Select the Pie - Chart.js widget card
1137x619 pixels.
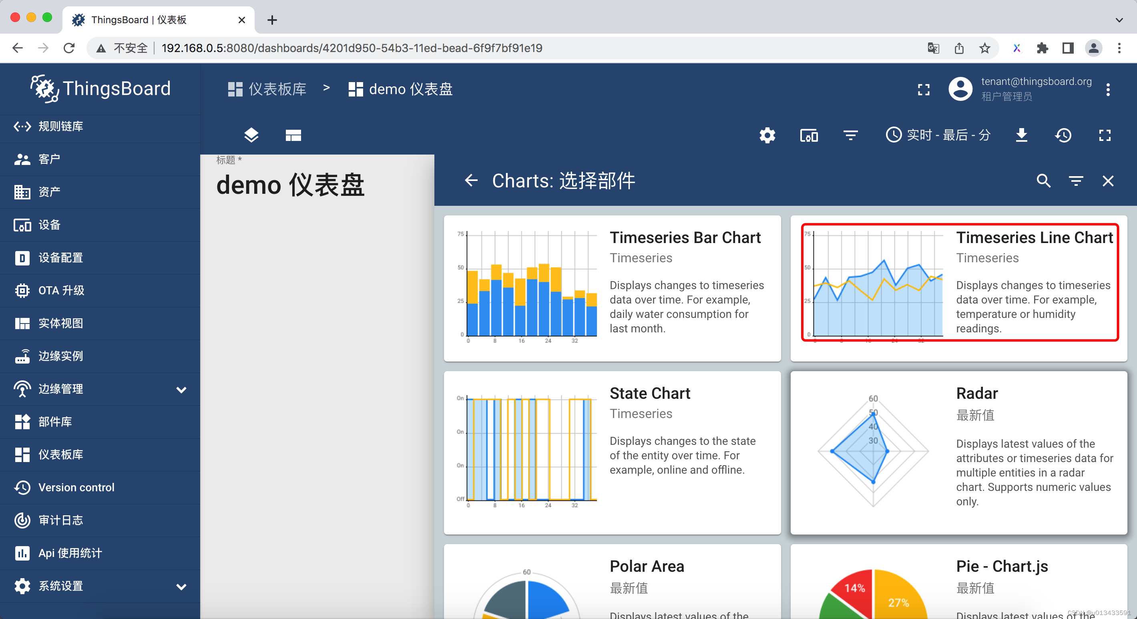click(959, 581)
